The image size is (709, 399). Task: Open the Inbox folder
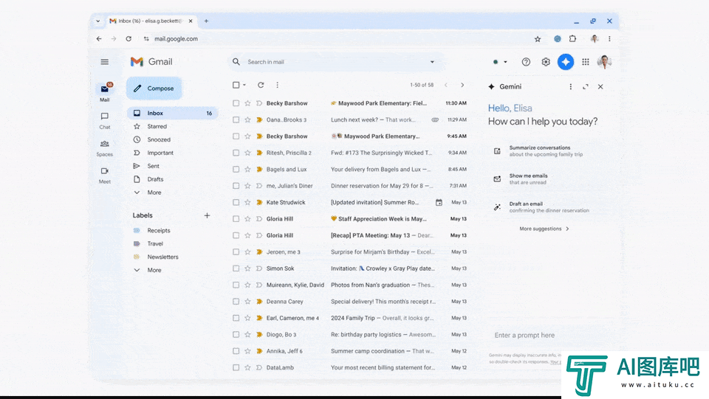click(x=172, y=114)
